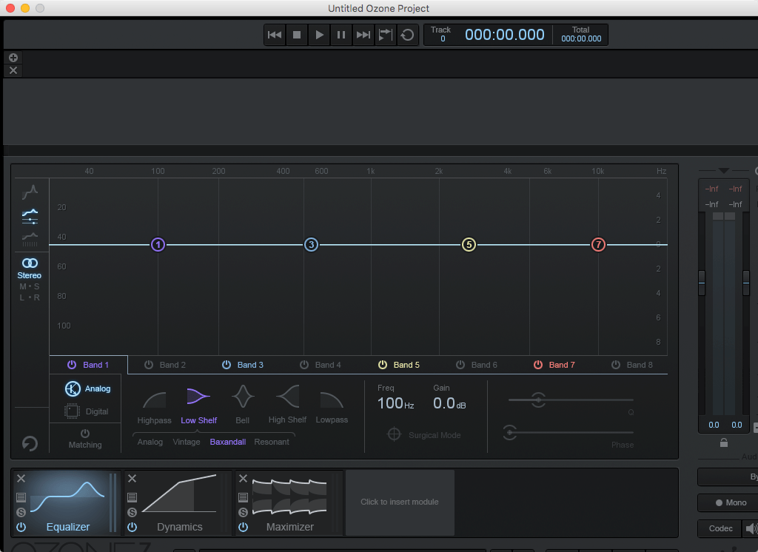This screenshot has width=758, height=552.
Task: Enable Band 6 power button
Action: tap(460, 365)
